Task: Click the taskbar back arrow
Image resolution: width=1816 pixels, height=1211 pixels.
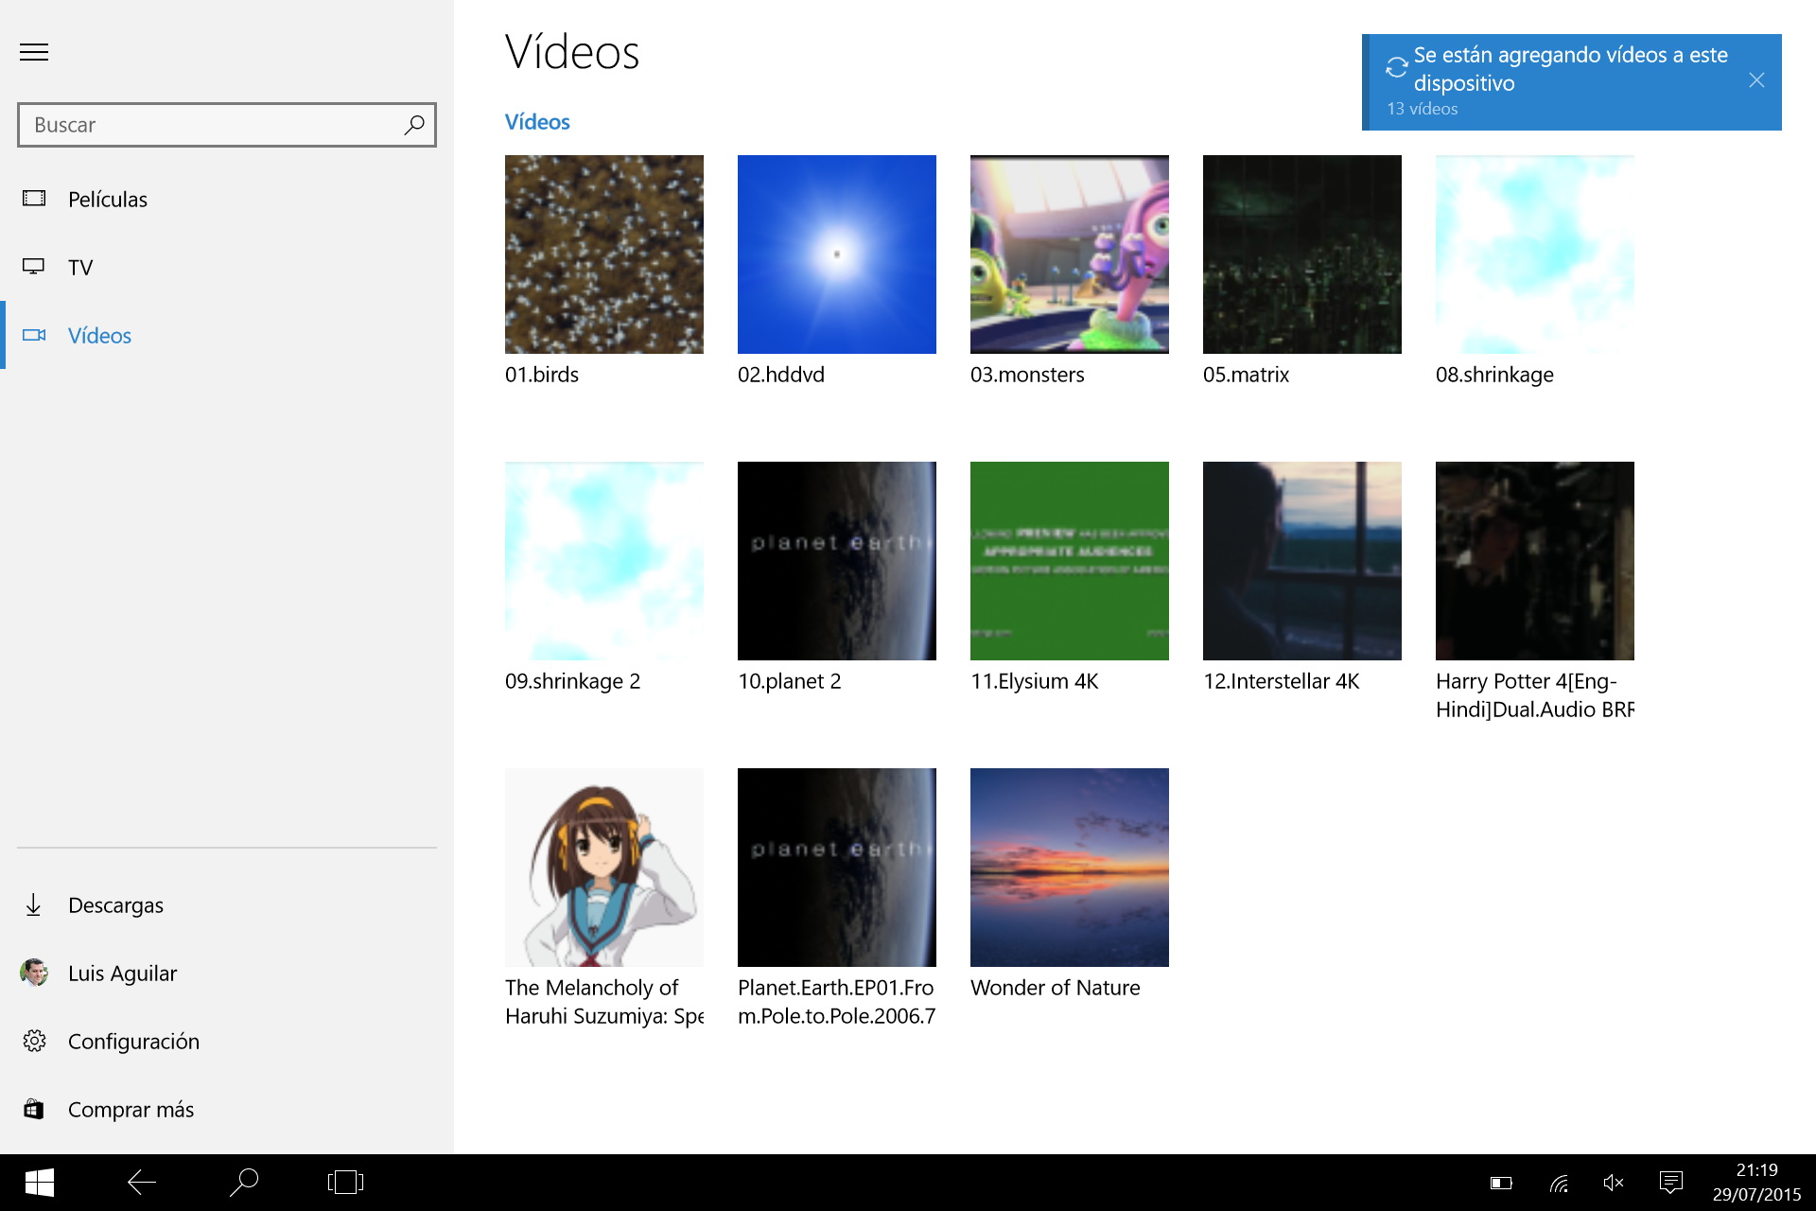Action: point(142,1183)
